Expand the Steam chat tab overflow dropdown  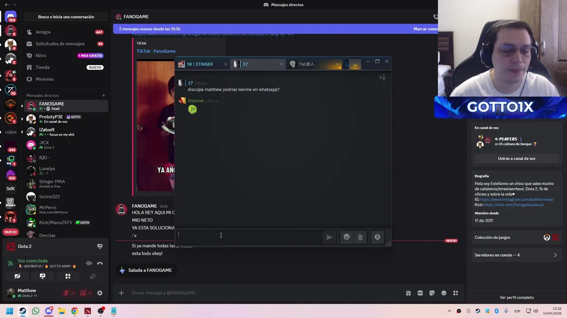pyautogui.click(x=355, y=65)
